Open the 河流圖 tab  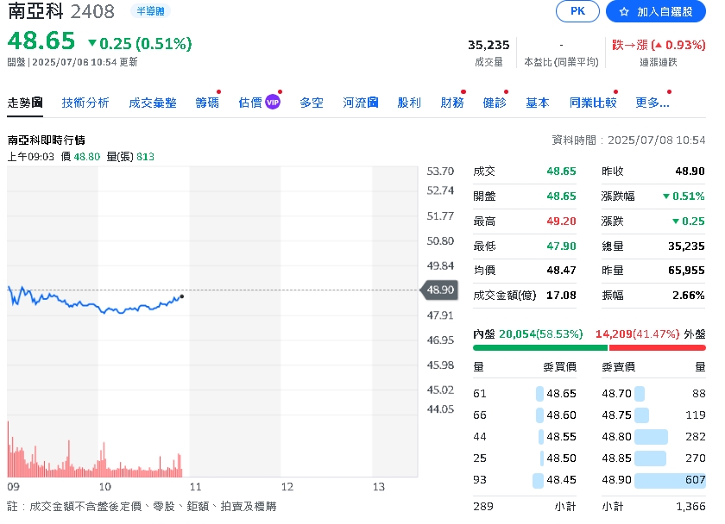(361, 103)
